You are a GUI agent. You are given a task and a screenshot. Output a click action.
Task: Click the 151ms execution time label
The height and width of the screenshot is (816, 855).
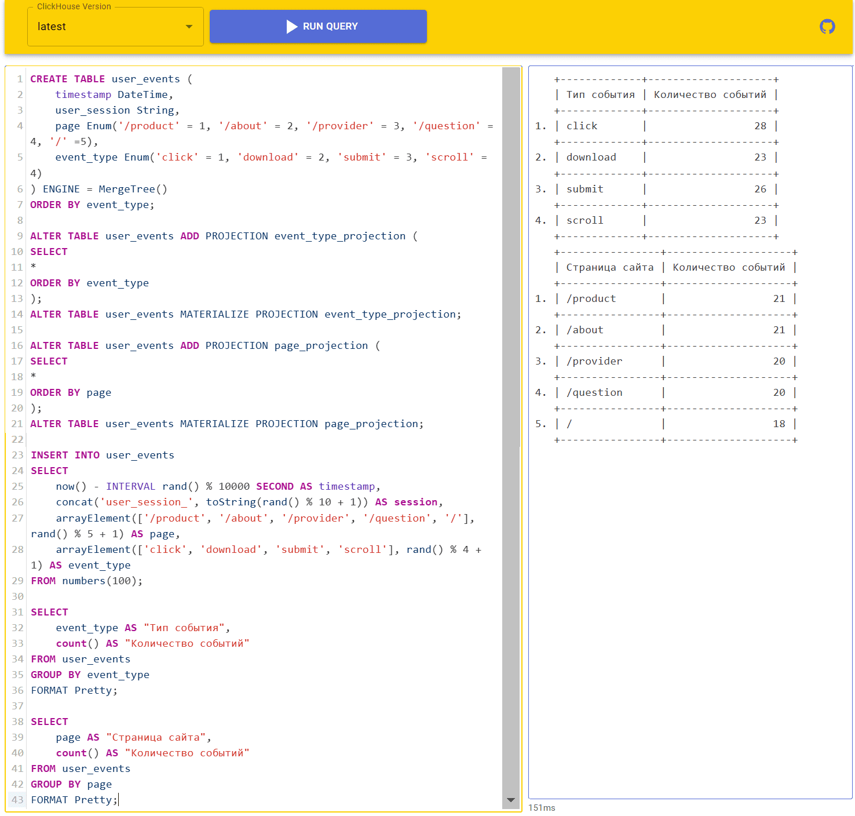(x=542, y=808)
